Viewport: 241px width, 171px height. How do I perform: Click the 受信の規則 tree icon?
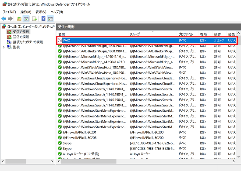[9, 32]
